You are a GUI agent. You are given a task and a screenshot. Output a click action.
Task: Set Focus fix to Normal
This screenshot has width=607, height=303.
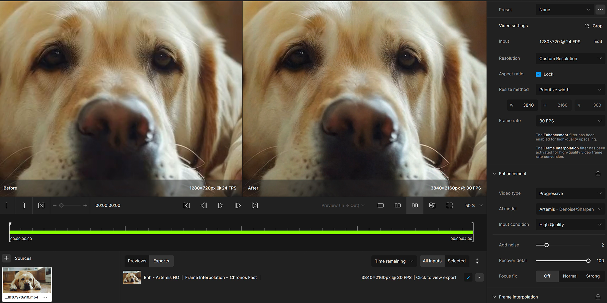(x=570, y=276)
